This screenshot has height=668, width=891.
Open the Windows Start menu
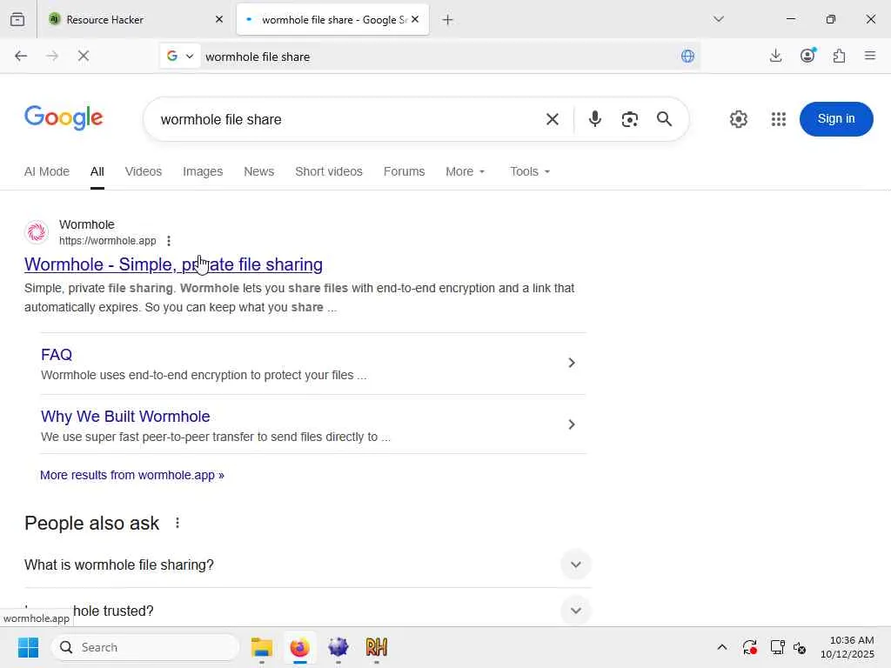[28, 647]
